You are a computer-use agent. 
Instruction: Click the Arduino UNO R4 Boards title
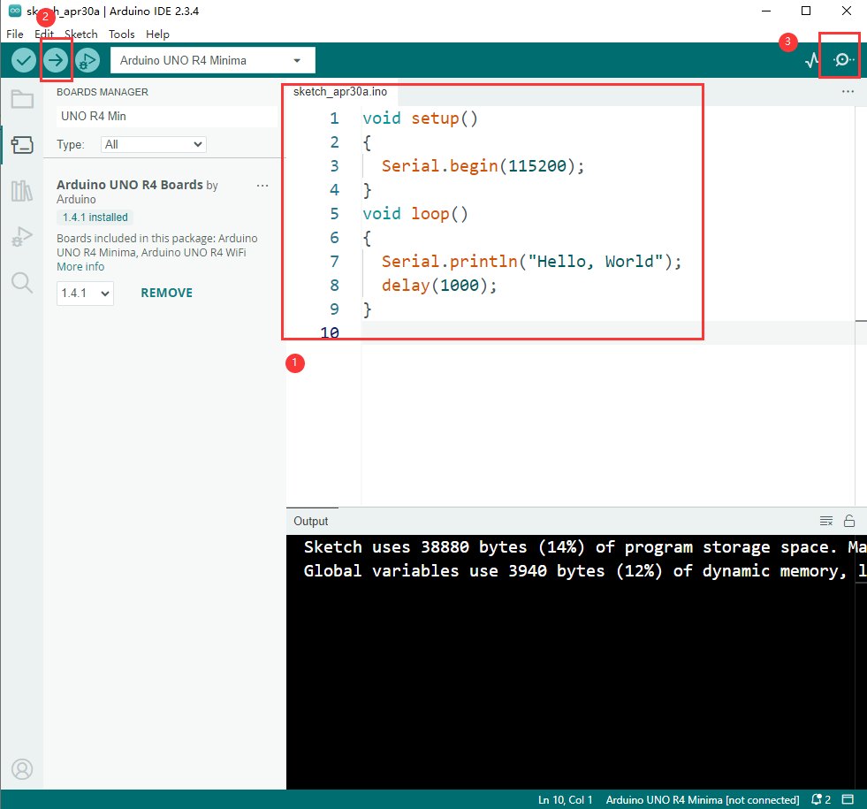[130, 186]
